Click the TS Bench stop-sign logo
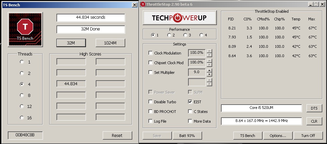 pos(25,29)
